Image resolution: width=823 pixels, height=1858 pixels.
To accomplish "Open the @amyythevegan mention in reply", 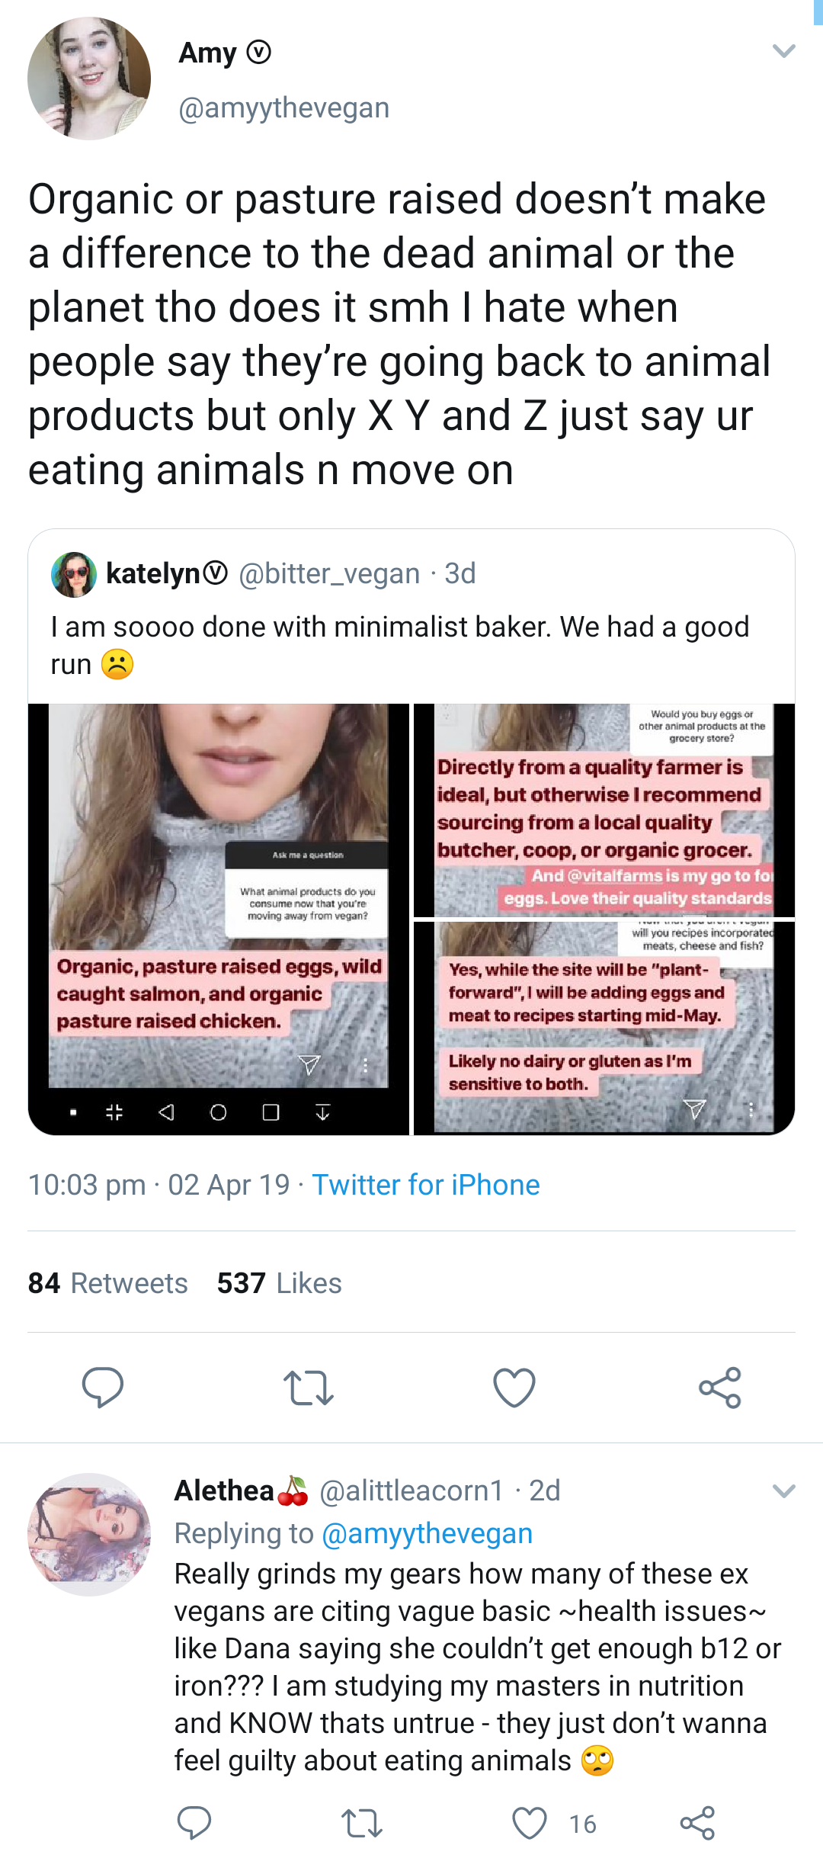I will [428, 1533].
